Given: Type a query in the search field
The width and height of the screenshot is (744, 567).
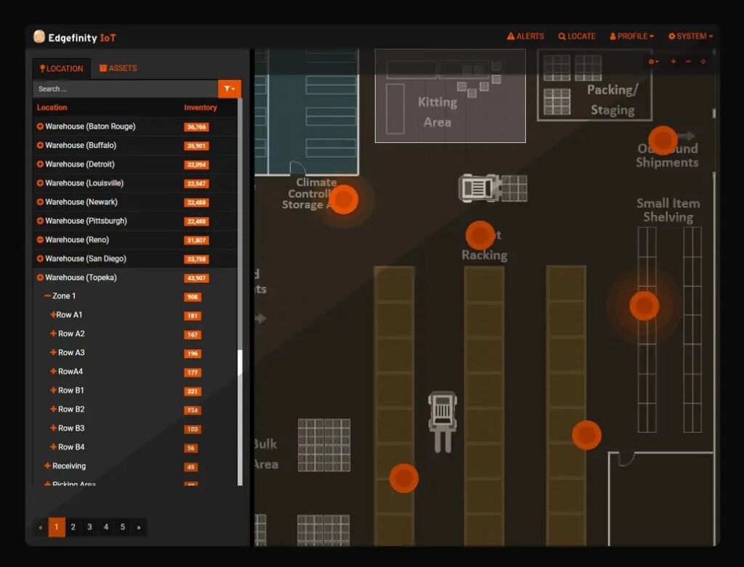Looking at the screenshot, I should click(124, 89).
